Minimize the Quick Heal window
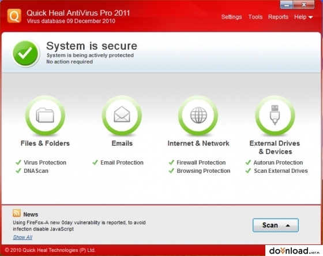323x256 pixels. [286, 5]
